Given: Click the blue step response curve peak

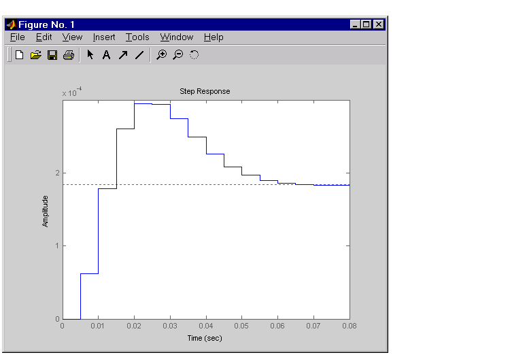Looking at the screenshot, I should [143, 104].
